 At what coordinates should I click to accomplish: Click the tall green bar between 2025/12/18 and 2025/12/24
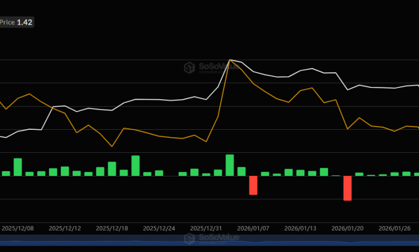click(135, 166)
